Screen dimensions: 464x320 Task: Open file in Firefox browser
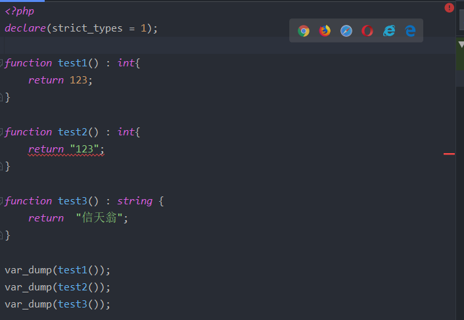pos(325,31)
